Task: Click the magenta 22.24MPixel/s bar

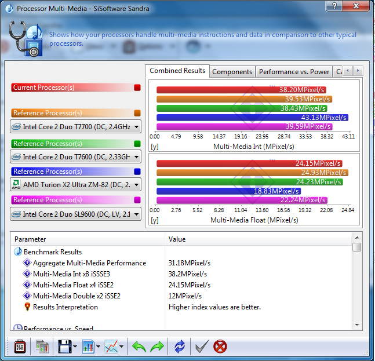Action: (242, 200)
